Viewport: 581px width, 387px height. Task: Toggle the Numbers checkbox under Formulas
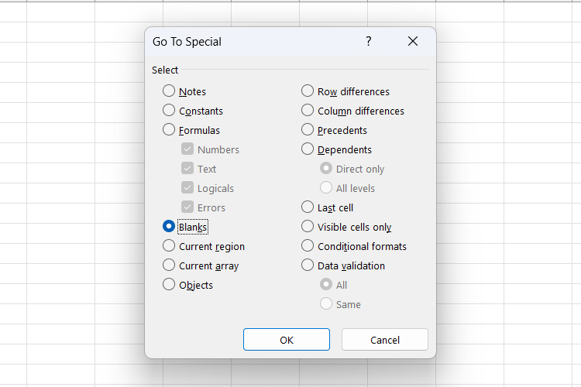(x=187, y=149)
